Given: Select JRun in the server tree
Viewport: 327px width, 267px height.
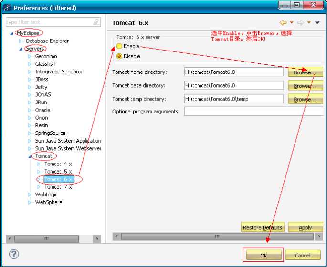Looking at the screenshot, I should tap(41, 102).
